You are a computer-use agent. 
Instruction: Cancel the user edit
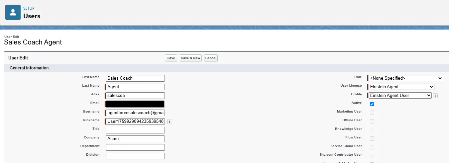coord(211,58)
